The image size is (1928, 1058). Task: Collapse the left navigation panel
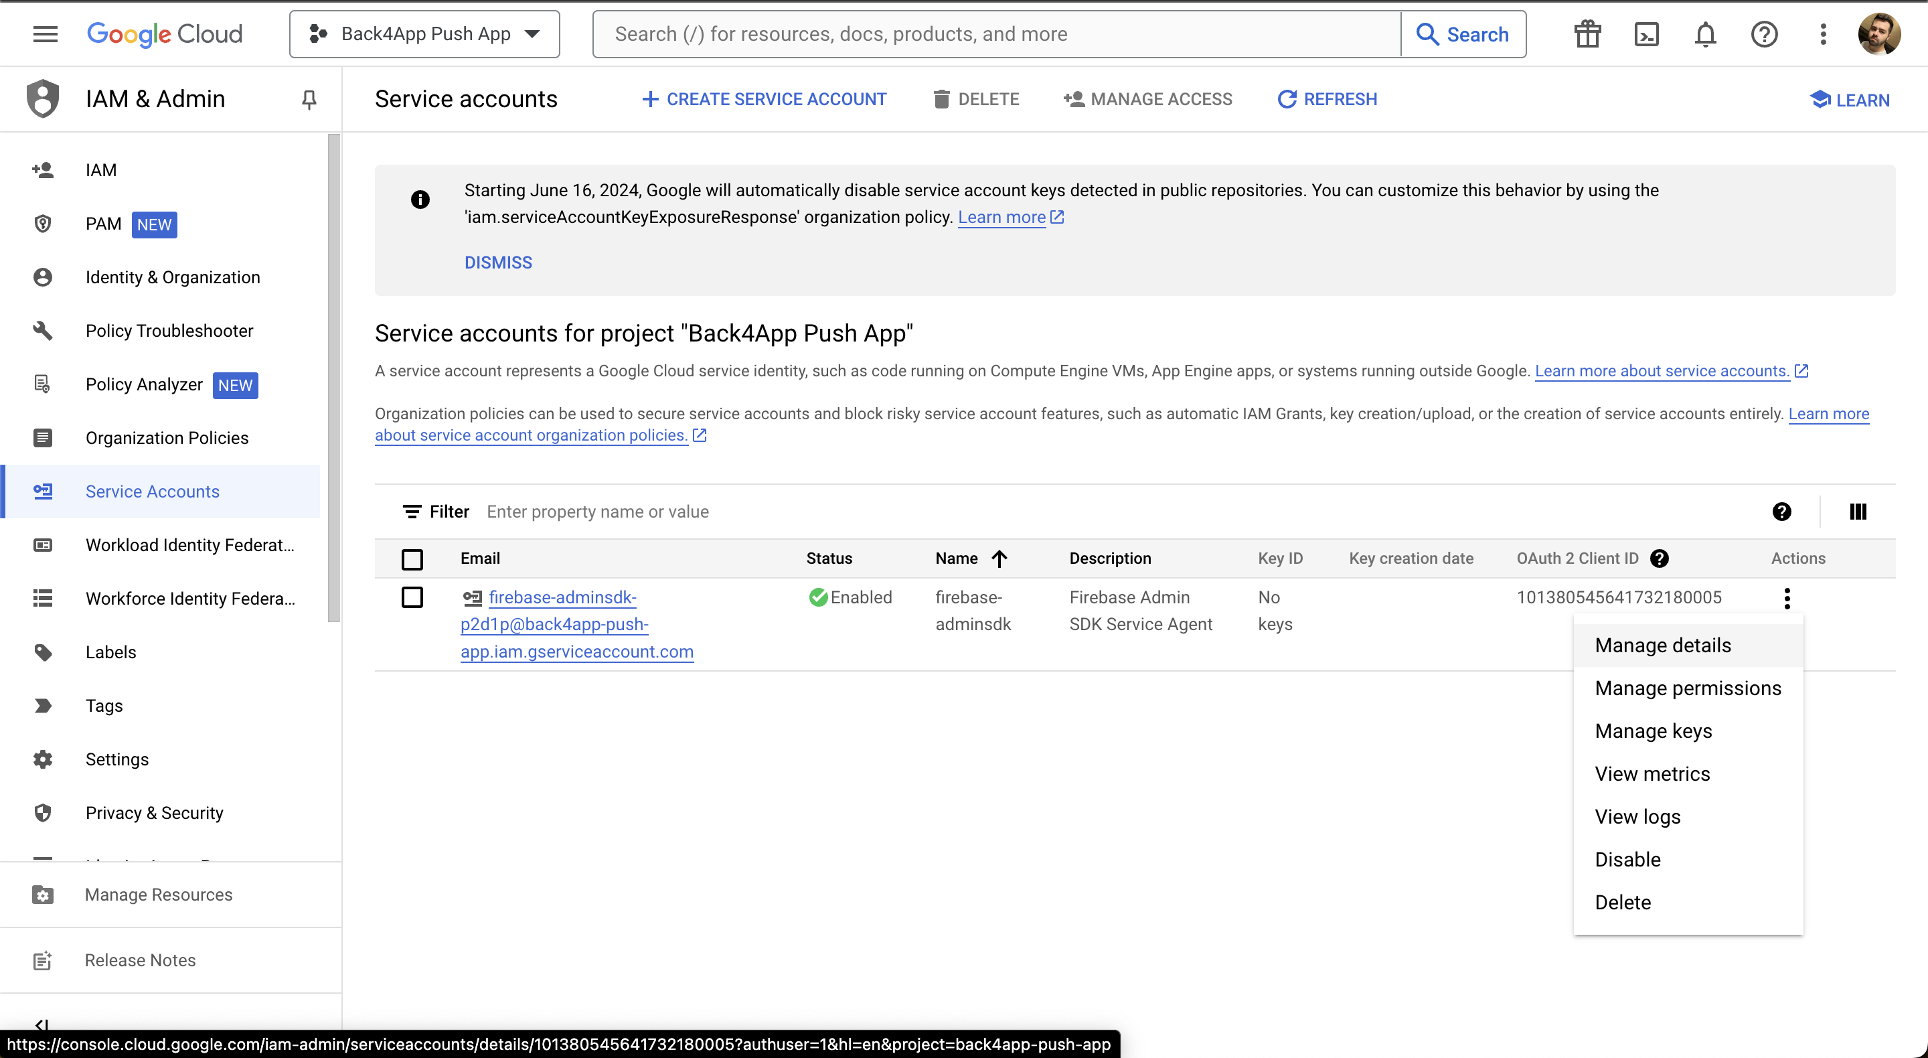(41, 1025)
